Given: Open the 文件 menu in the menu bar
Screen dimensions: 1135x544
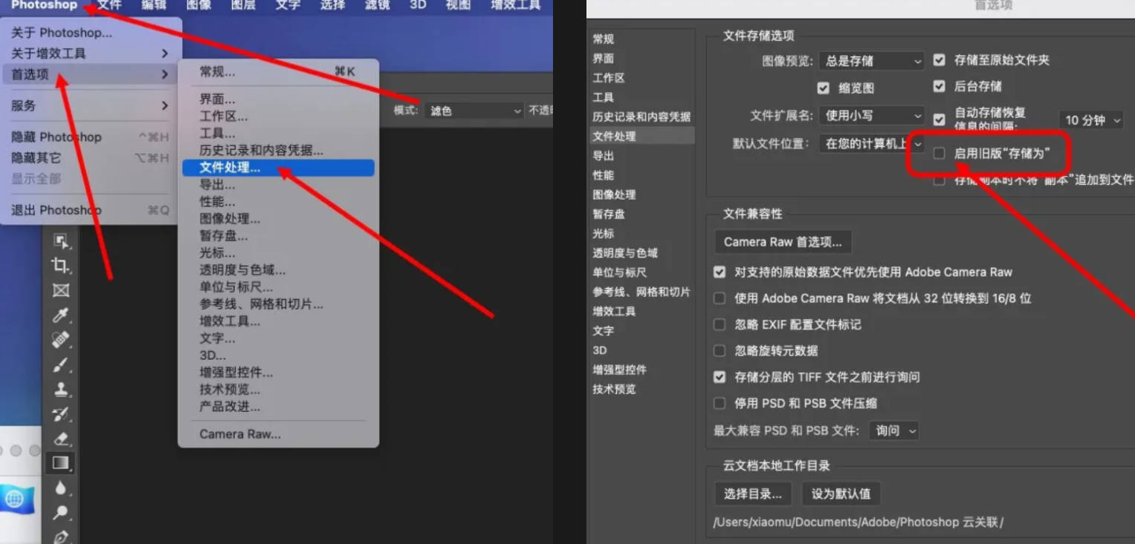Looking at the screenshot, I should (109, 5).
